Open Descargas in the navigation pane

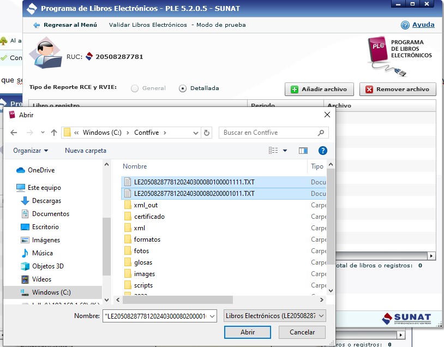(x=46, y=201)
